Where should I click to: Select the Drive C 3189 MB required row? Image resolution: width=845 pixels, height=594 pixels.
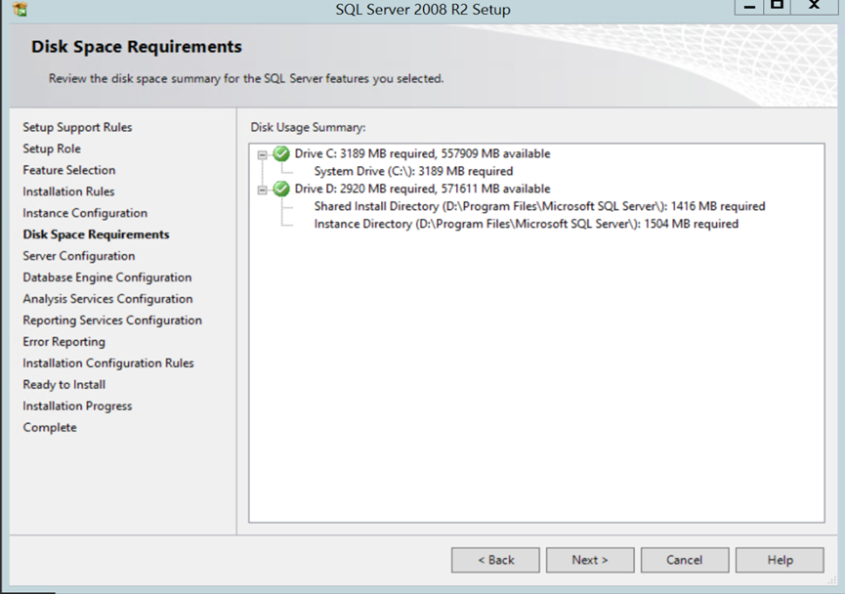[x=422, y=153]
